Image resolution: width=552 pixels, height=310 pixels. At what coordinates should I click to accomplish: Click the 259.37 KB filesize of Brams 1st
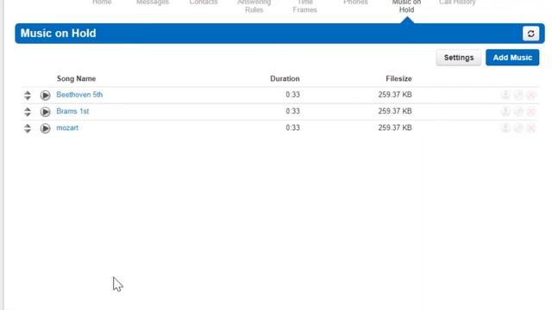click(395, 111)
